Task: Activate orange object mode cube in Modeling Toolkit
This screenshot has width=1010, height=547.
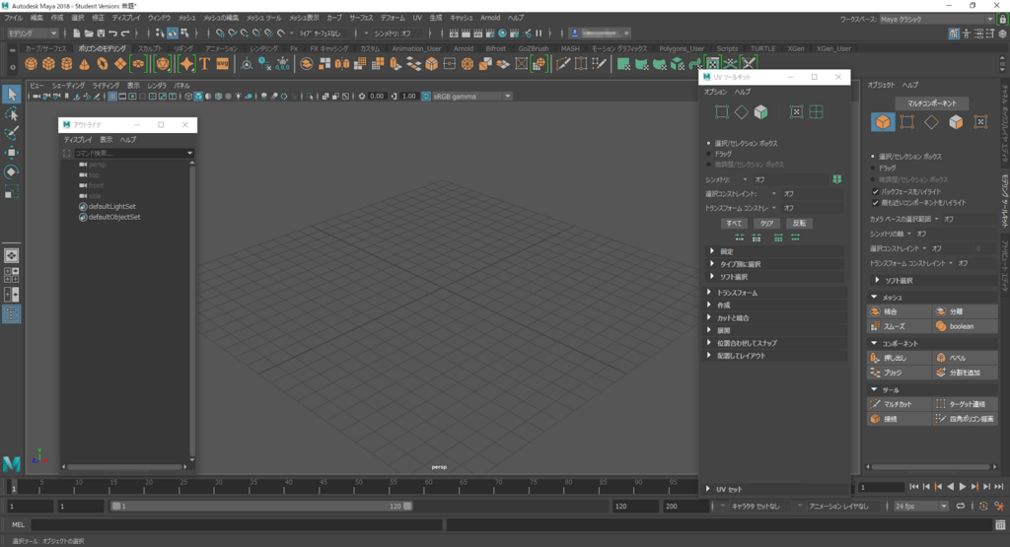Action: (x=883, y=121)
